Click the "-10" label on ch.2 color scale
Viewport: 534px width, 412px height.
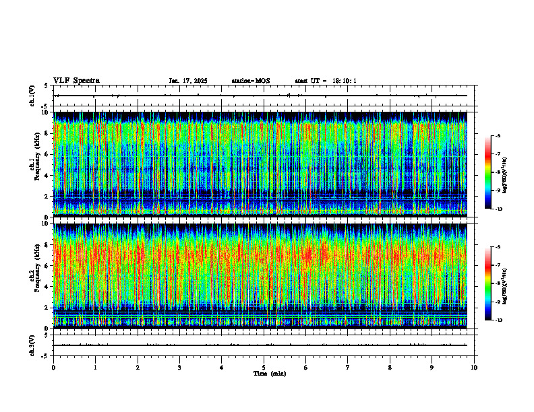click(499, 320)
